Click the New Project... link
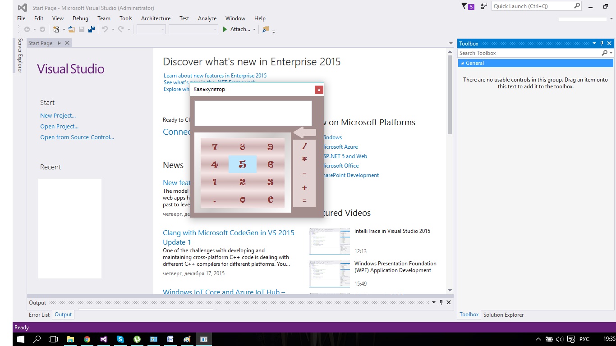The width and height of the screenshot is (616, 346). click(58, 116)
